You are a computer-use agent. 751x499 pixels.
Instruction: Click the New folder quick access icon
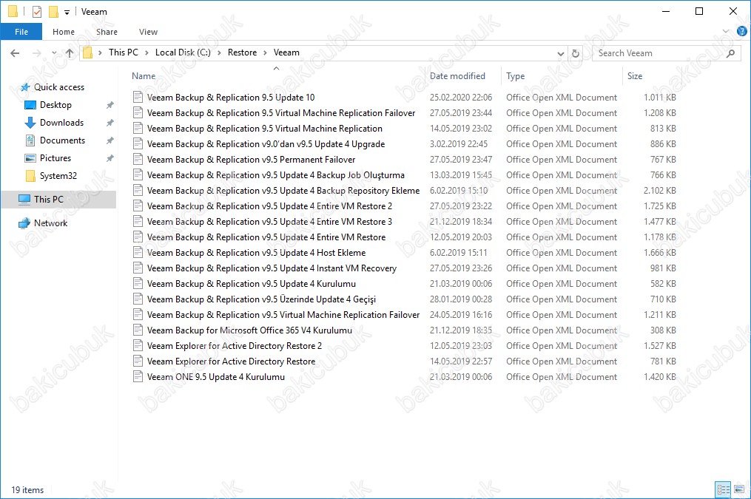[53, 12]
